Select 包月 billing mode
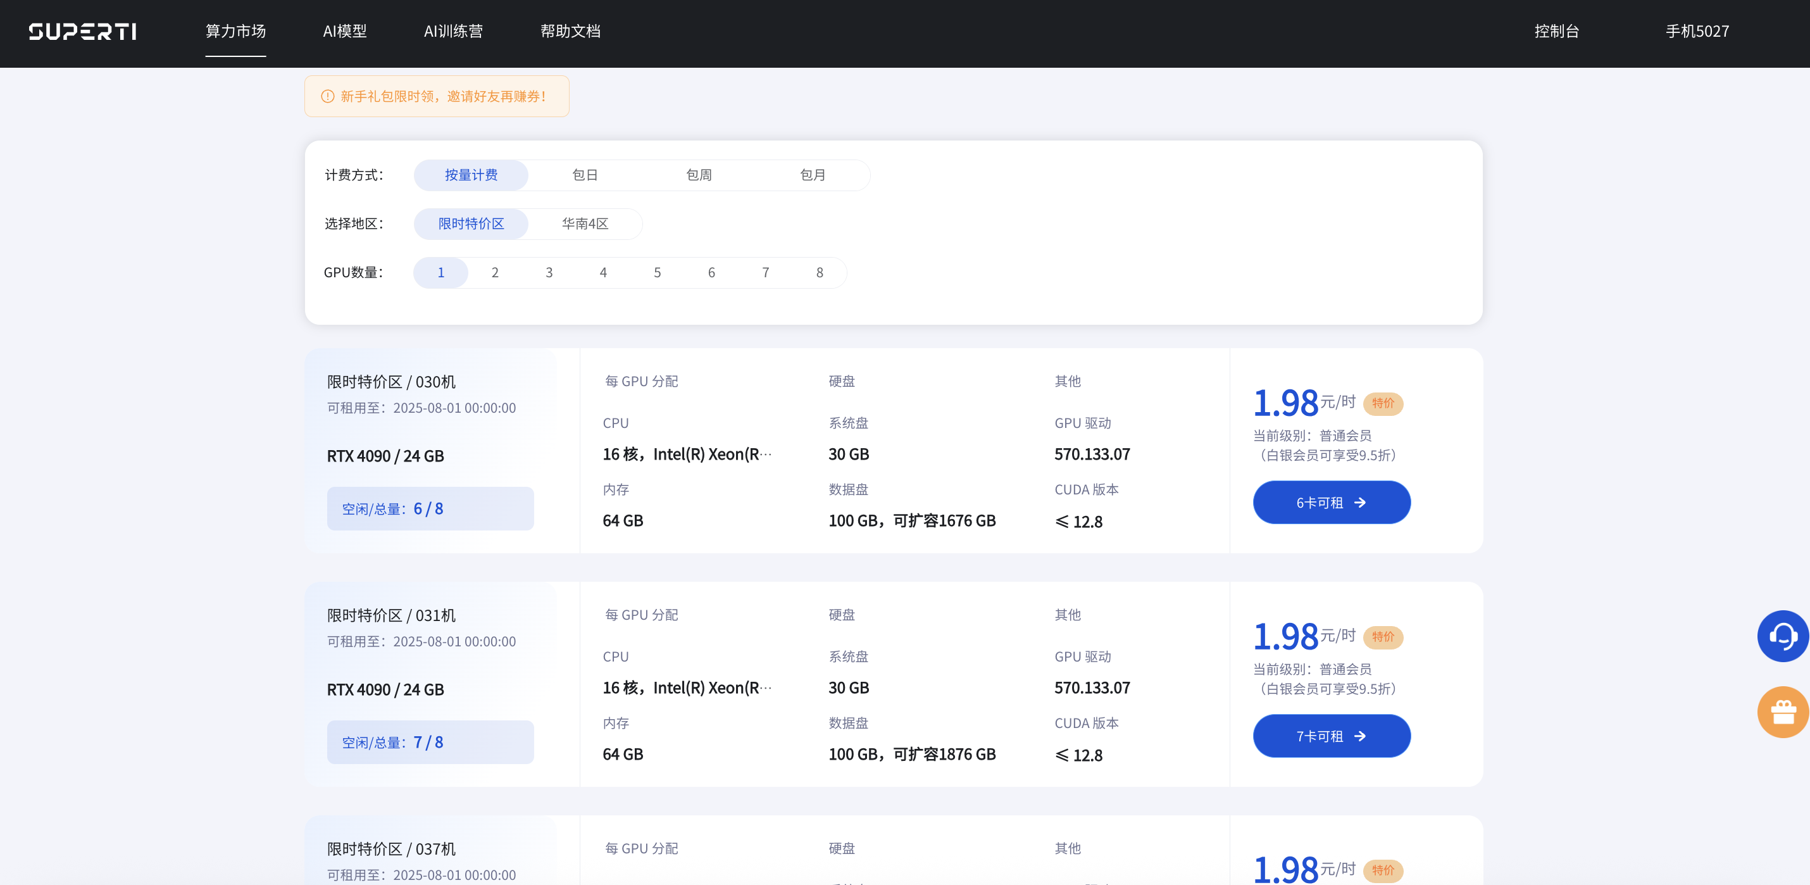1810x885 pixels. 812,175
